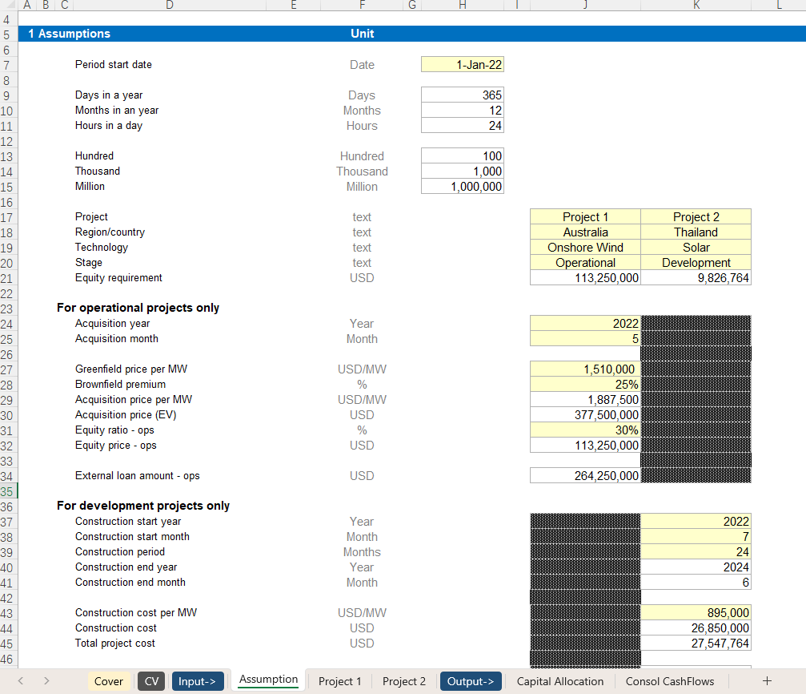Viewport: 806px width, 694px height.
Task: Click the scroll sheets left arrow
Action: [20, 681]
